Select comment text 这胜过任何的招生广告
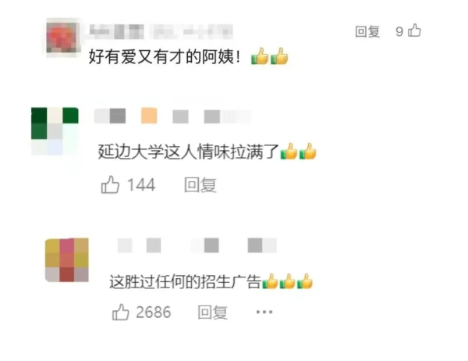 [185, 281]
